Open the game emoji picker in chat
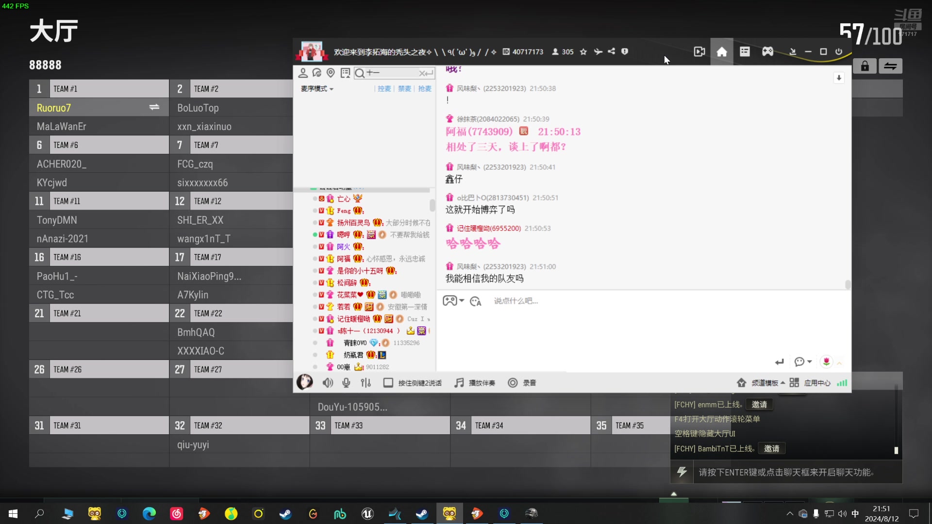Screen dimensions: 932x524 [x=449, y=301]
